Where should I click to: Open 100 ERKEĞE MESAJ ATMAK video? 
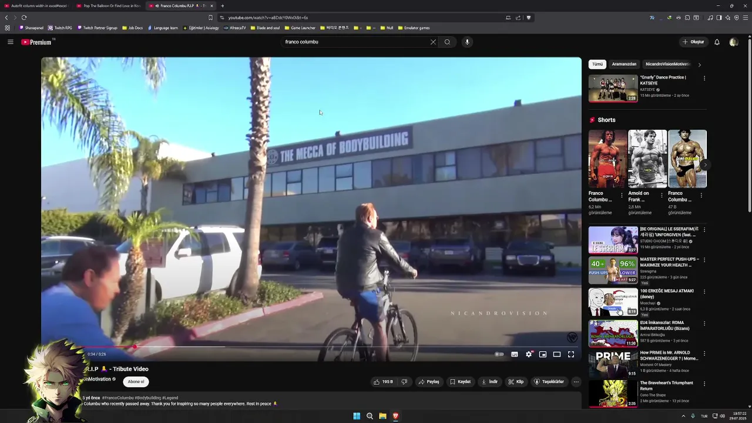coord(613,302)
